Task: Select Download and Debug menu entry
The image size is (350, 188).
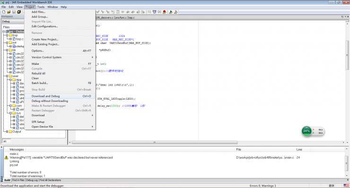Action: tap(60, 96)
